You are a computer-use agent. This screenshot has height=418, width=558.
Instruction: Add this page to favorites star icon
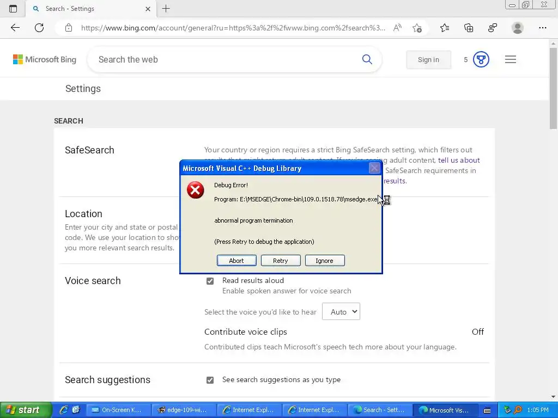pos(417,28)
